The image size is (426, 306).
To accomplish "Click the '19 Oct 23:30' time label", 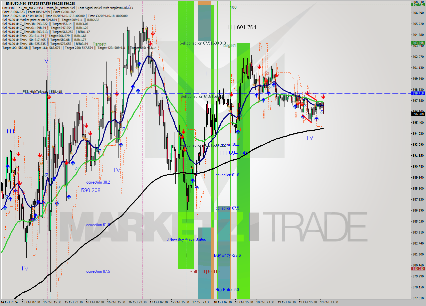I will pos(329,302).
